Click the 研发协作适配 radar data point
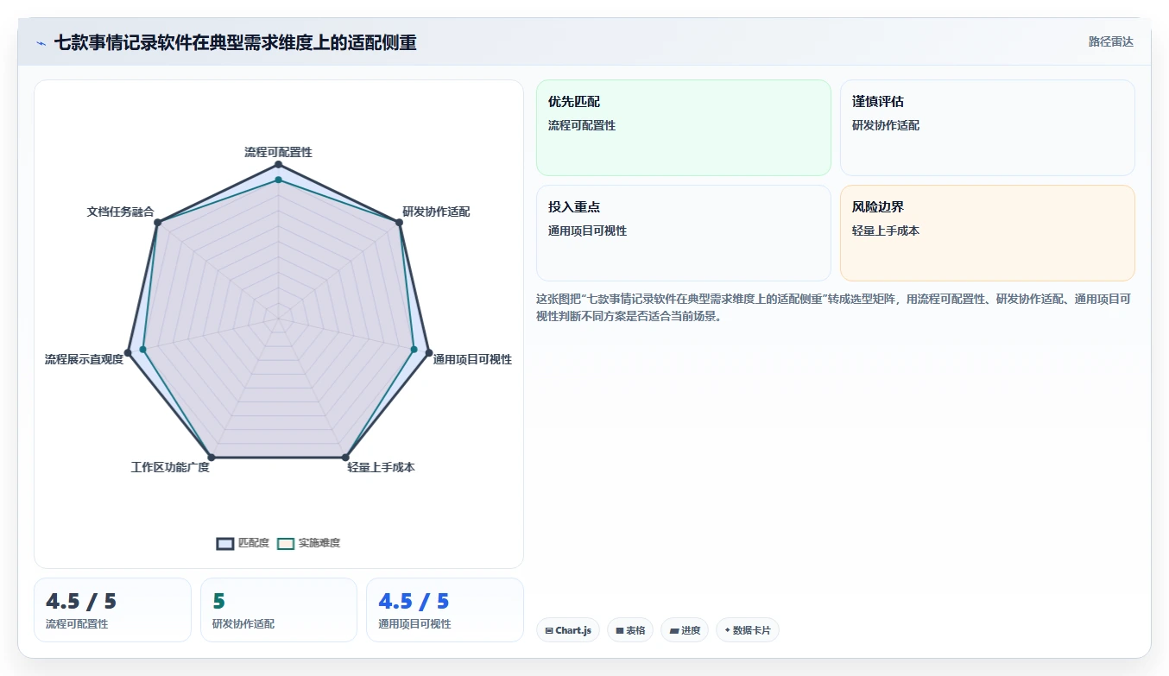This screenshot has height=676, width=1169. point(399,223)
